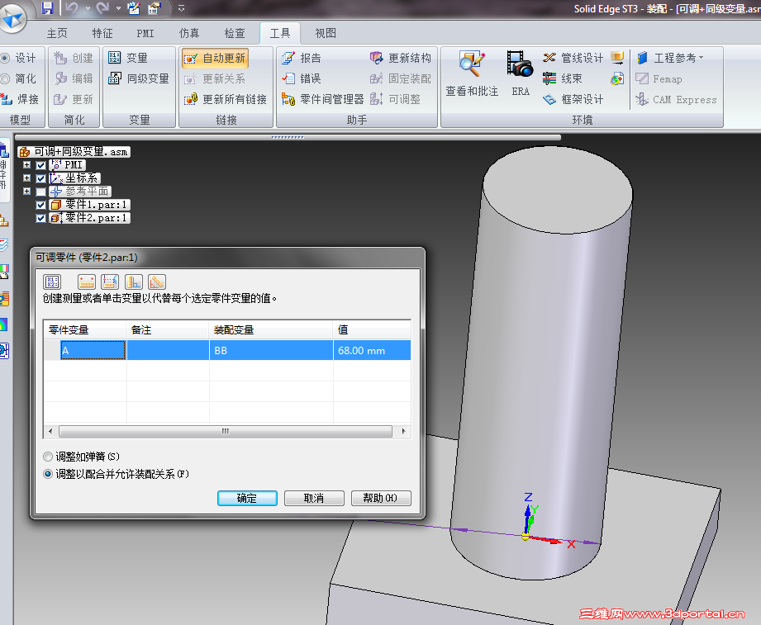761x625 pixels.
Task: Open the Solid Edge application button
Action: (x=12, y=18)
